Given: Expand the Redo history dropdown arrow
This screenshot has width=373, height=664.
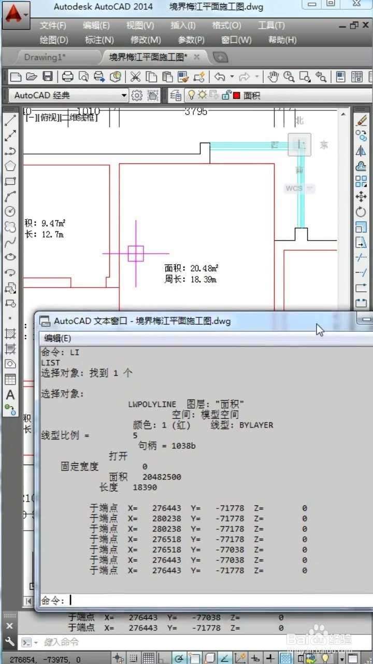Looking at the screenshot, I should 257,77.
